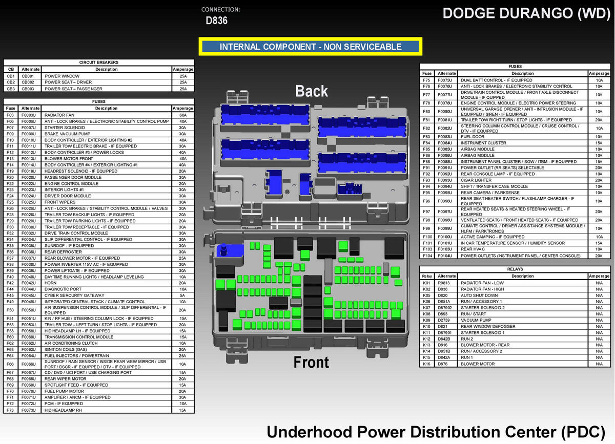Click the Back label above the diagram
Viewport: 615px width, 444px height.
point(311,91)
